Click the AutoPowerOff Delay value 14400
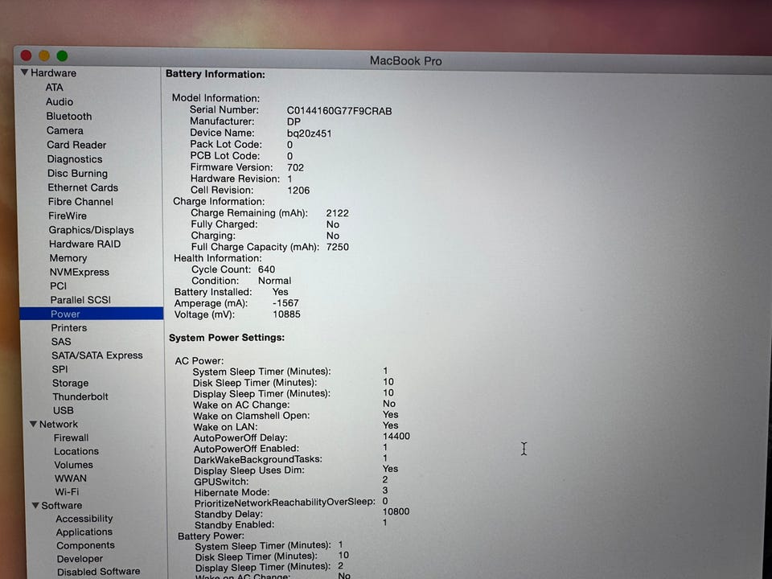The height and width of the screenshot is (579, 772). click(396, 436)
